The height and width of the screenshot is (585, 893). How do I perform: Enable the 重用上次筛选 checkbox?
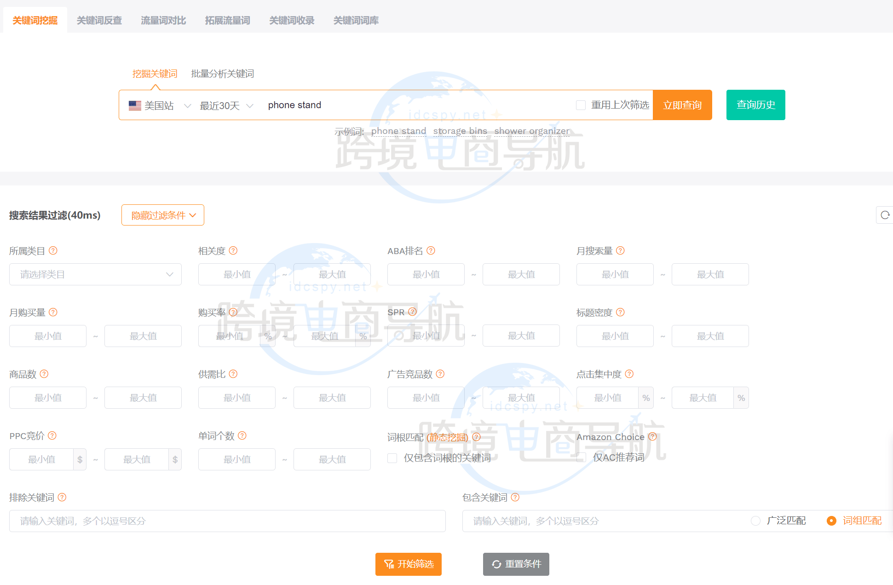(581, 105)
